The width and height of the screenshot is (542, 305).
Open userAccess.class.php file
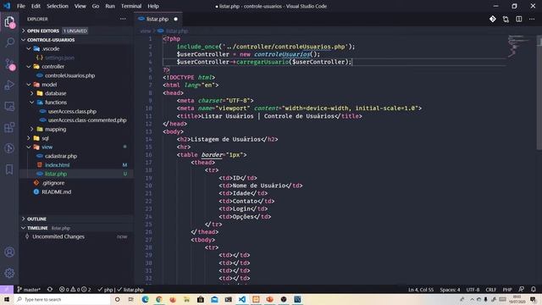pyautogui.click(x=72, y=111)
